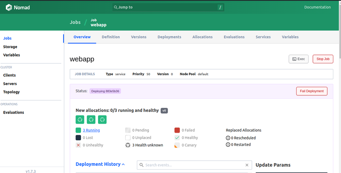Click the 3 Health unknown label

click(x=147, y=145)
